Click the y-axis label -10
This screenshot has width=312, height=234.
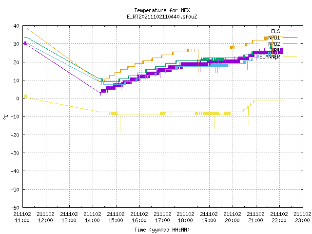click(x=15, y=117)
